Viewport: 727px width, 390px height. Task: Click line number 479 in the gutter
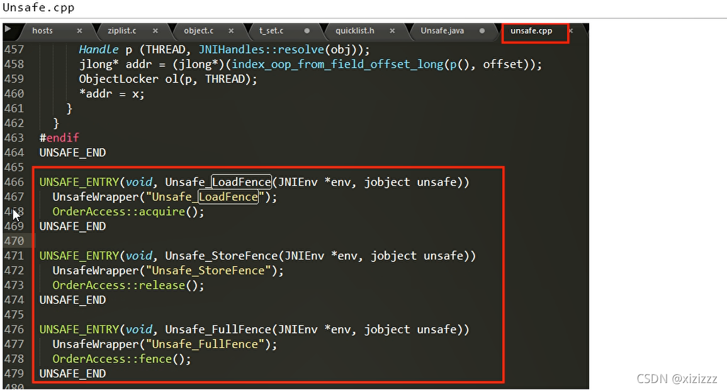[x=14, y=374]
